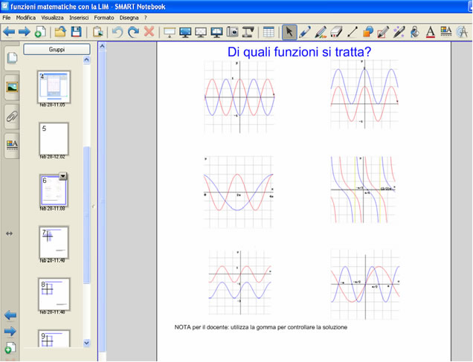Screen dimensions: 473x362
Task: Click the Undo arrow in toolbar
Action: click(x=118, y=32)
